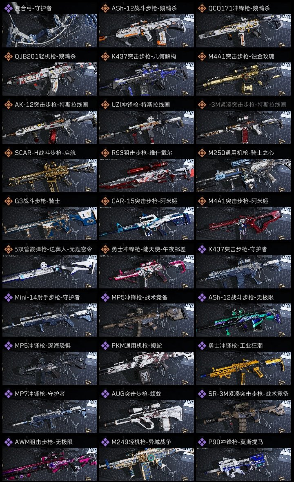Click the purple rarity icon beside 复合弓-守护者
This screenshot has height=482, width=294.
click(x=8, y=8)
